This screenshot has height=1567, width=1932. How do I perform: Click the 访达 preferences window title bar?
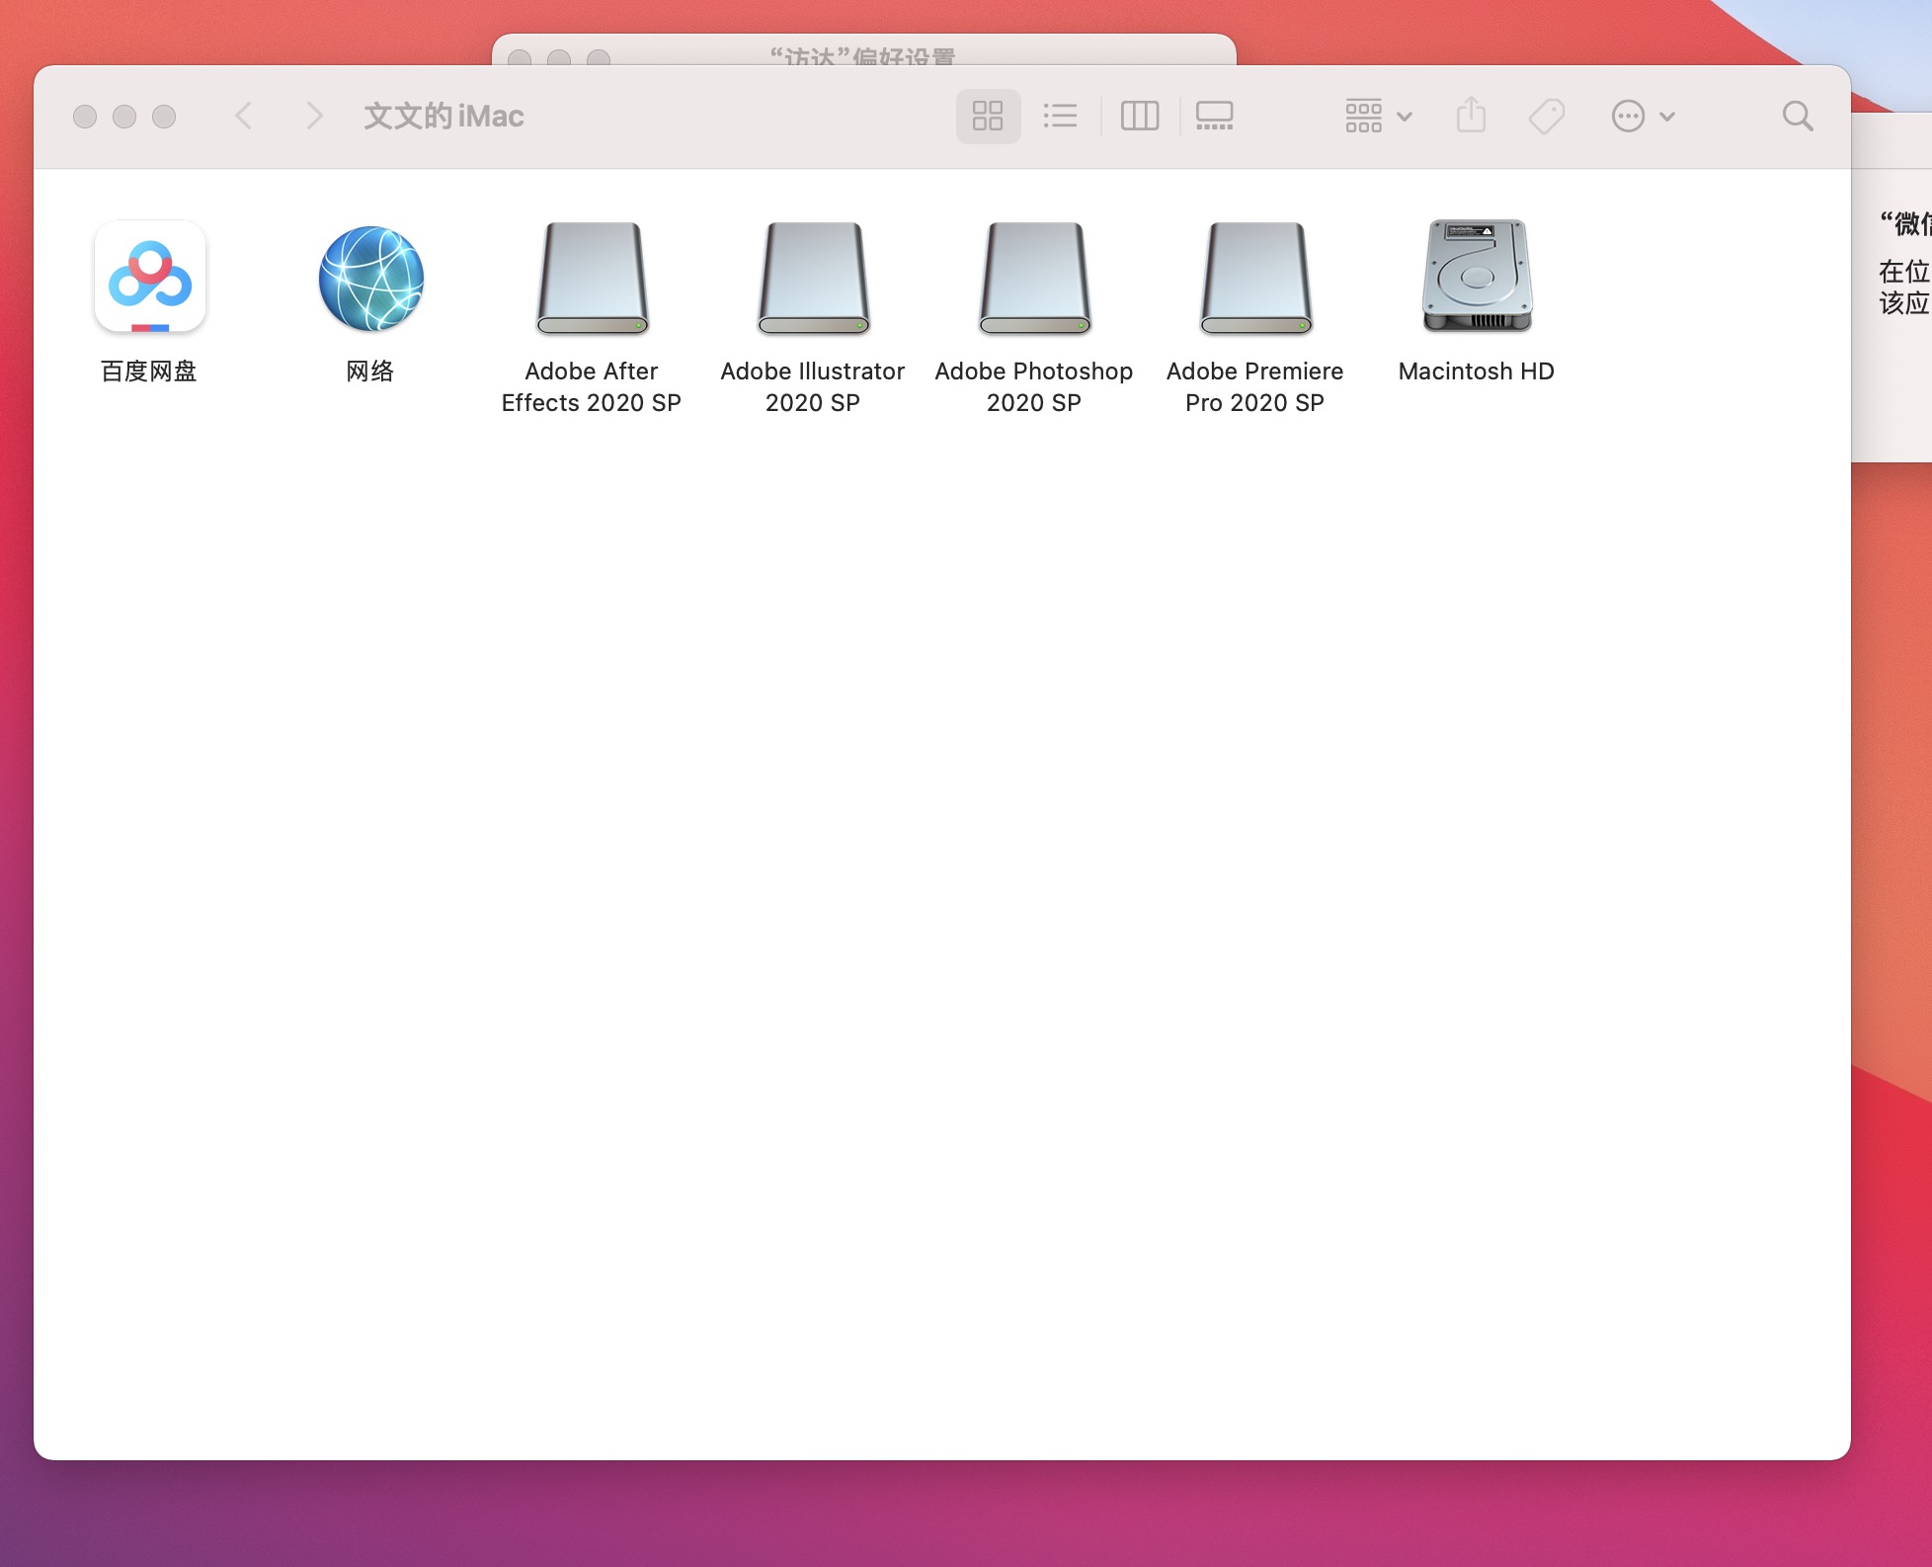[x=861, y=52]
